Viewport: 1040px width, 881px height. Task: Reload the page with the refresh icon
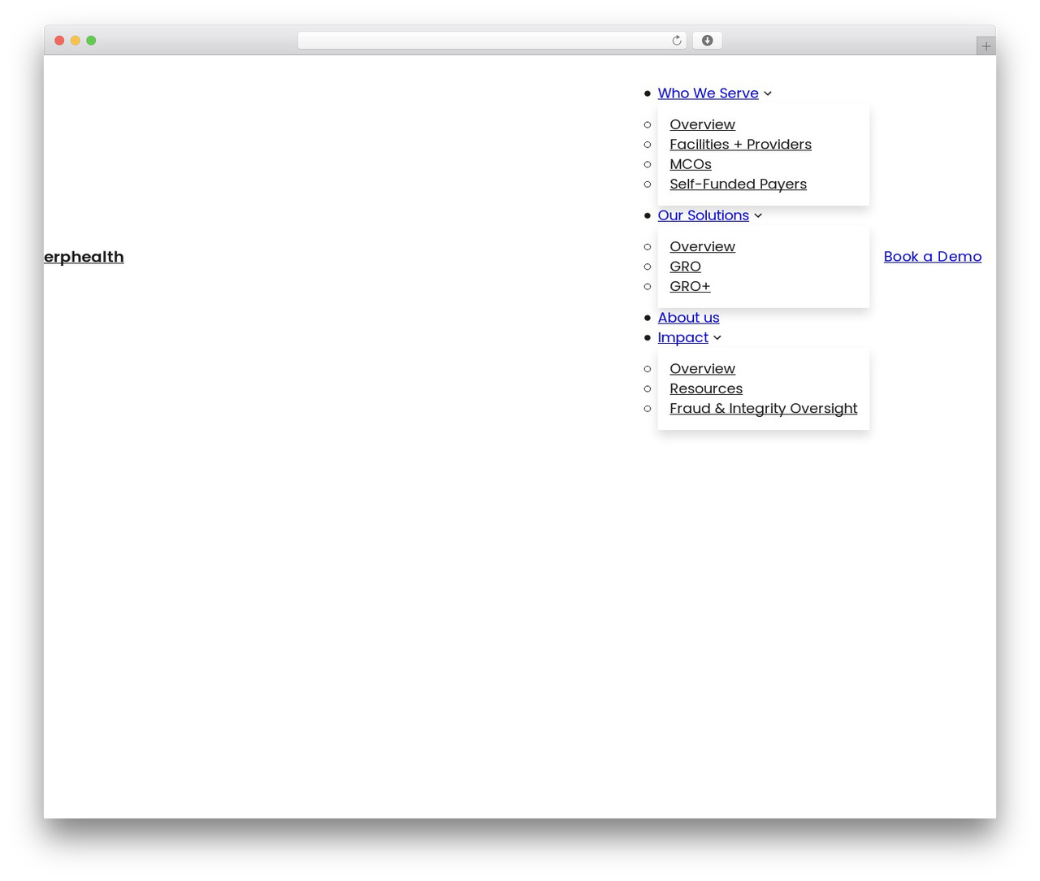pos(676,41)
